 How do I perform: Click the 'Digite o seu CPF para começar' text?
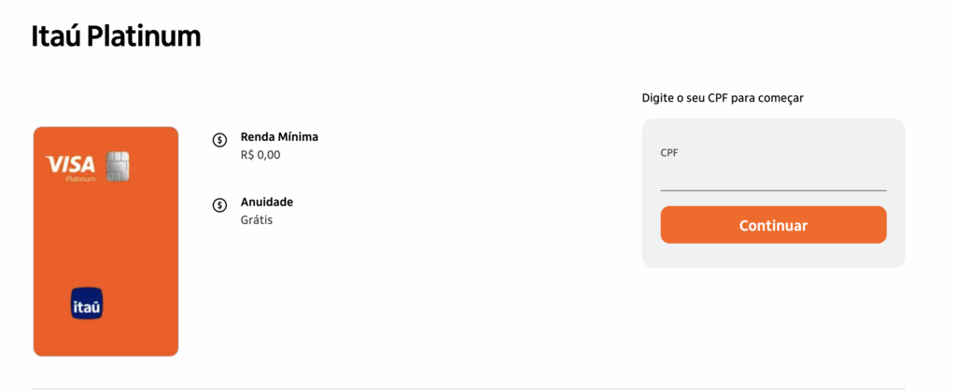point(723,97)
